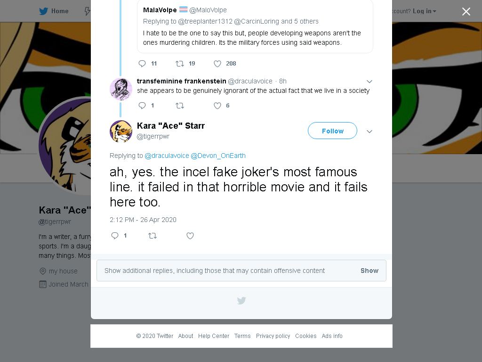Open Privacy policy footer link
482x362 pixels.
pyautogui.click(x=273, y=336)
